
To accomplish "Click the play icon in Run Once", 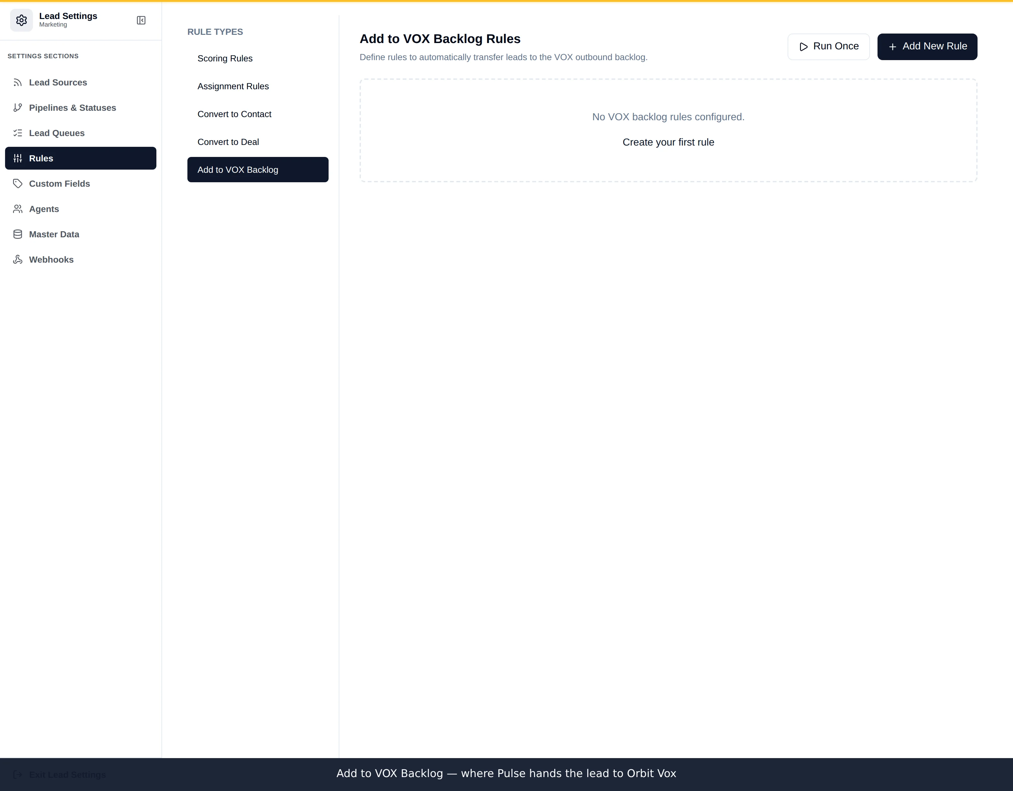I will click(x=804, y=47).
